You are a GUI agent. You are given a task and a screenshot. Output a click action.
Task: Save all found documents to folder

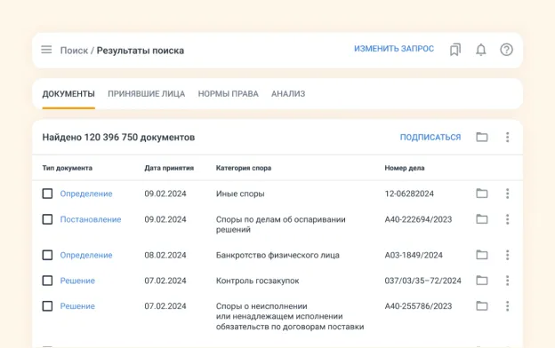tap(482, 137)
